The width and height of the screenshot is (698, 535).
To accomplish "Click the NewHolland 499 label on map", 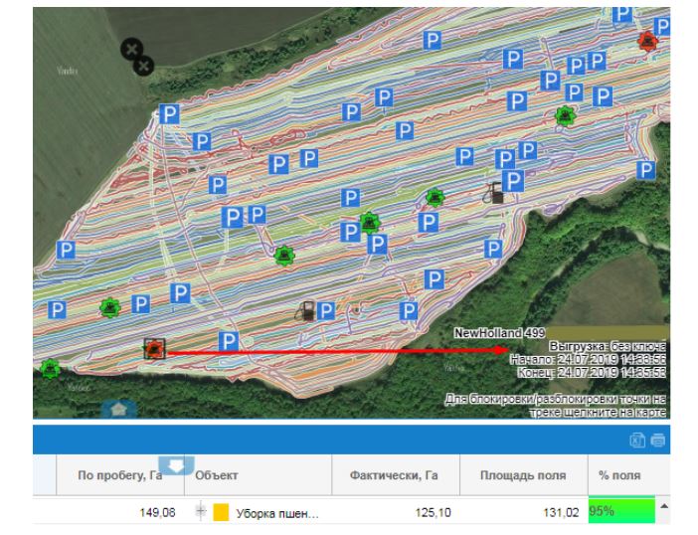I will 499,333.
